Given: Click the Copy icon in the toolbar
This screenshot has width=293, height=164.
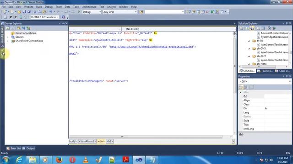Looking at the screenshot, I should pos(40,12).
